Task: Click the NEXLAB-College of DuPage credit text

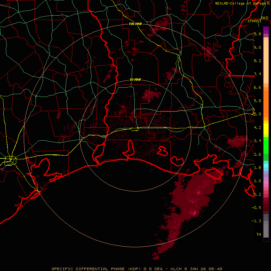Action: pyautogui.click(x=243, y=3)
